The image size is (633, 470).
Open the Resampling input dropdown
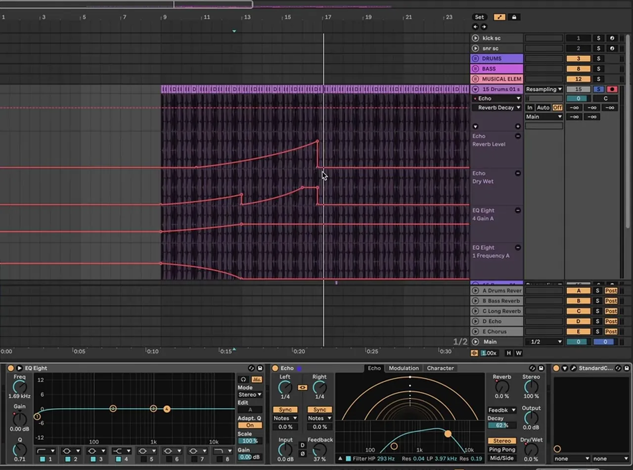[x=544, y=90]
